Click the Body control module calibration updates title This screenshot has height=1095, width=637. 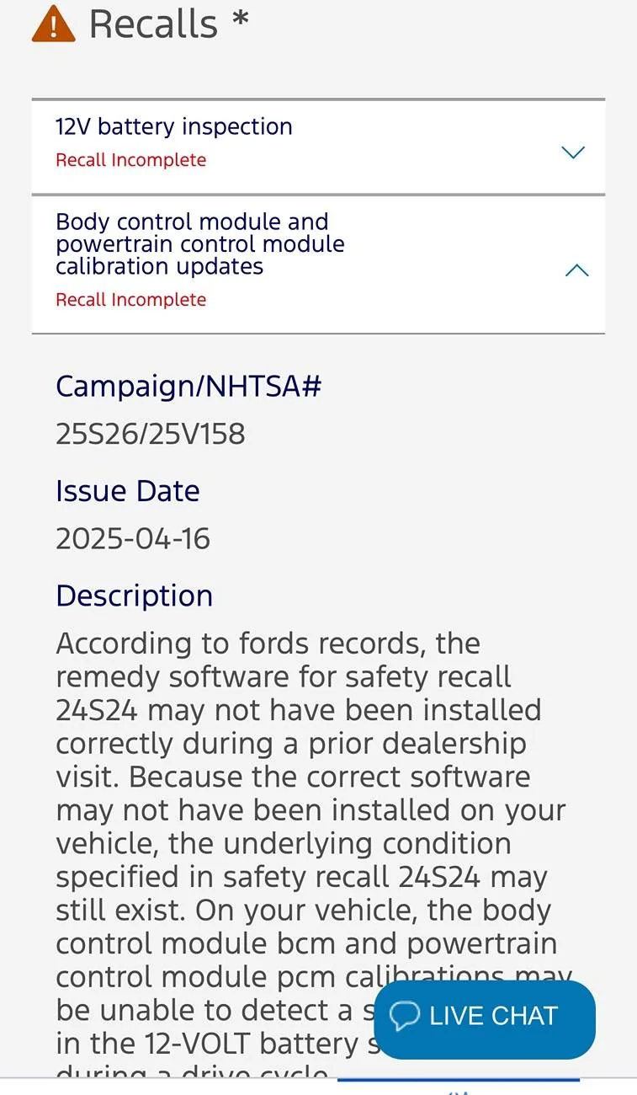pos(199,244)
